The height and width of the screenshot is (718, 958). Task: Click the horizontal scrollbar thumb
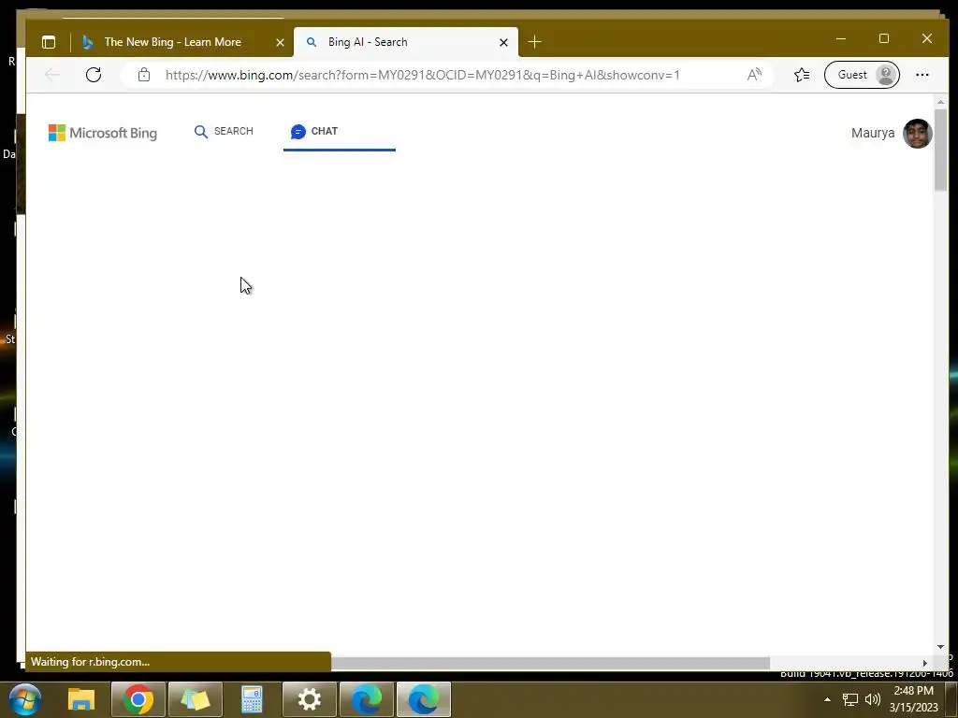(x=550, y=663)
